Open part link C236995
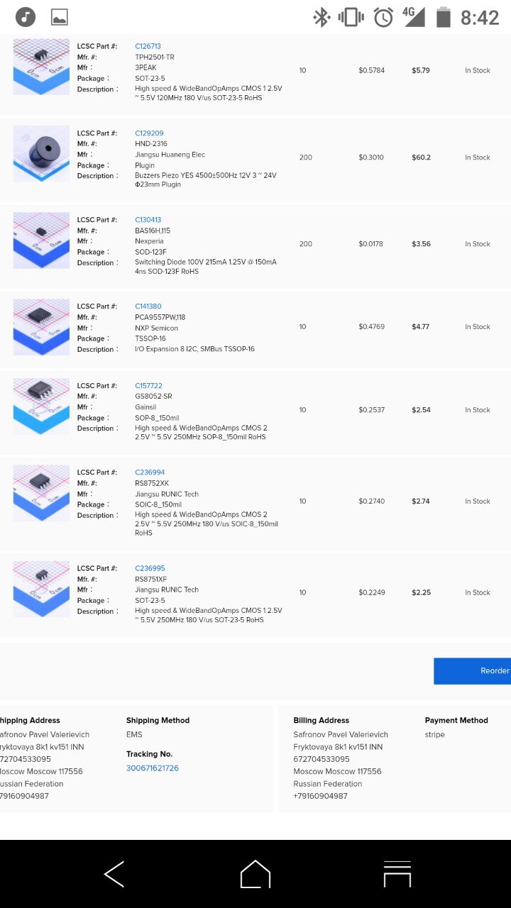 (150, 568)
